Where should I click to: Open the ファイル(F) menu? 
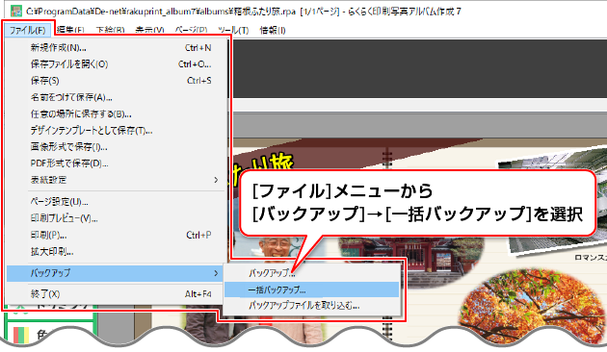[28, 30]
